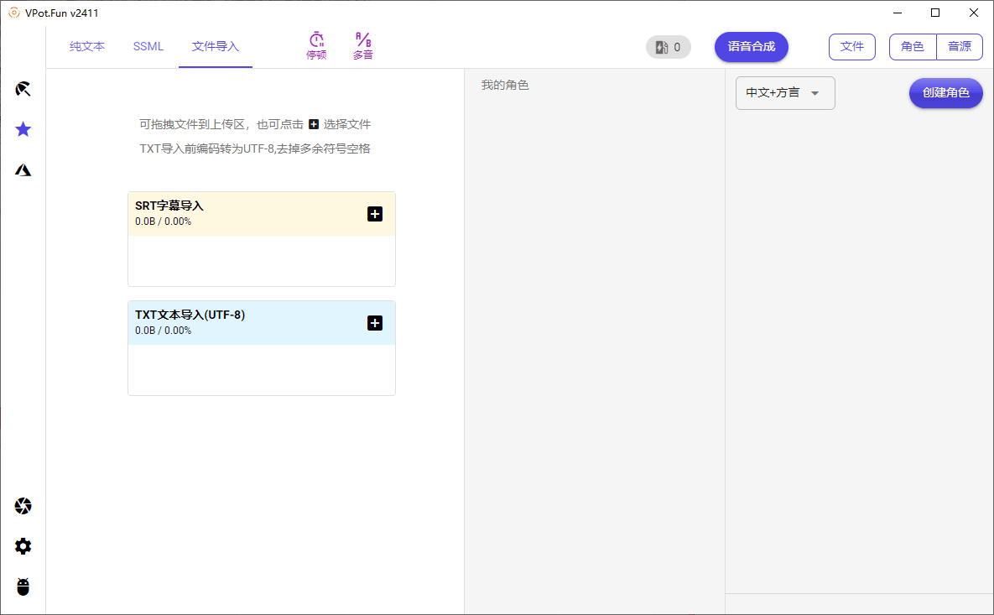Click the 停顿 pause timer icon
This screenshot has height=615, width=994.
316,46
